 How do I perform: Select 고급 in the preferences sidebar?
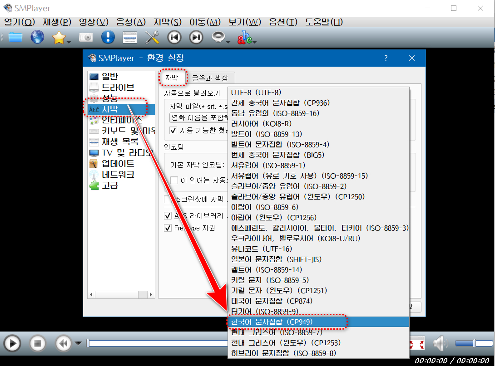click(121, 185)
